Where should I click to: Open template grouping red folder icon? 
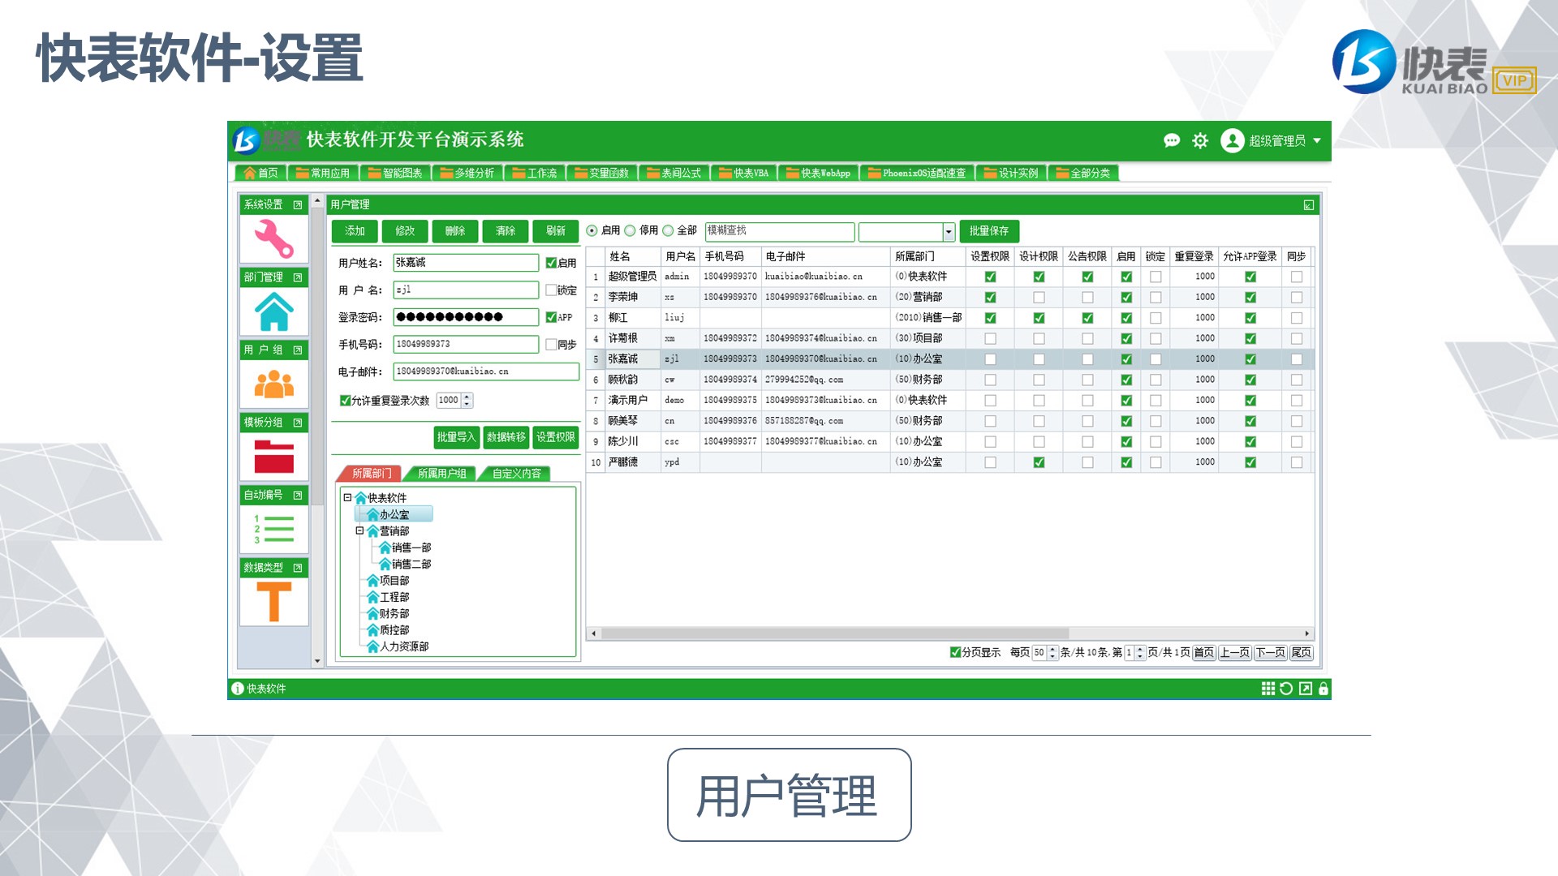pyautogui.click(x=274, y=456)
